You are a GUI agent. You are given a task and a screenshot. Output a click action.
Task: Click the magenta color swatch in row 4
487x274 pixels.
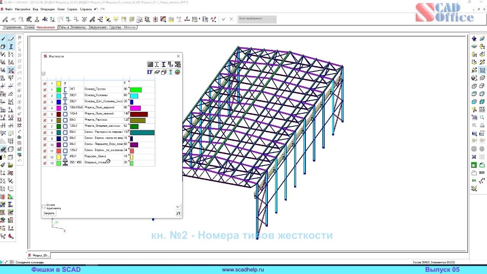[x=59, y=108]
